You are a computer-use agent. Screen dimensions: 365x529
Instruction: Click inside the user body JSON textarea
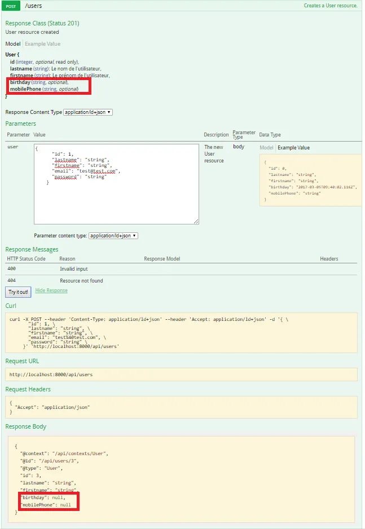tap(116, 184)
